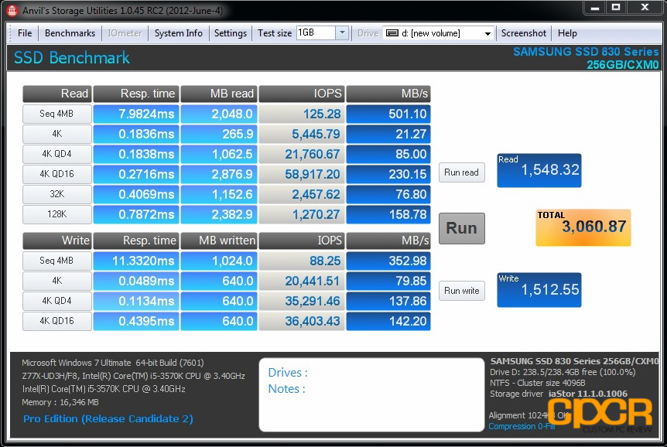The width and height of the screenshot is (667, 447).
Task: Maximize the Anvil's Storage Utilities window
Action: [x=615, y=8]
